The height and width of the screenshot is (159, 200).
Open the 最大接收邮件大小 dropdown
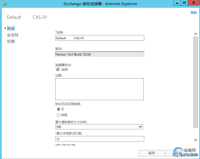tap(99, 127)
